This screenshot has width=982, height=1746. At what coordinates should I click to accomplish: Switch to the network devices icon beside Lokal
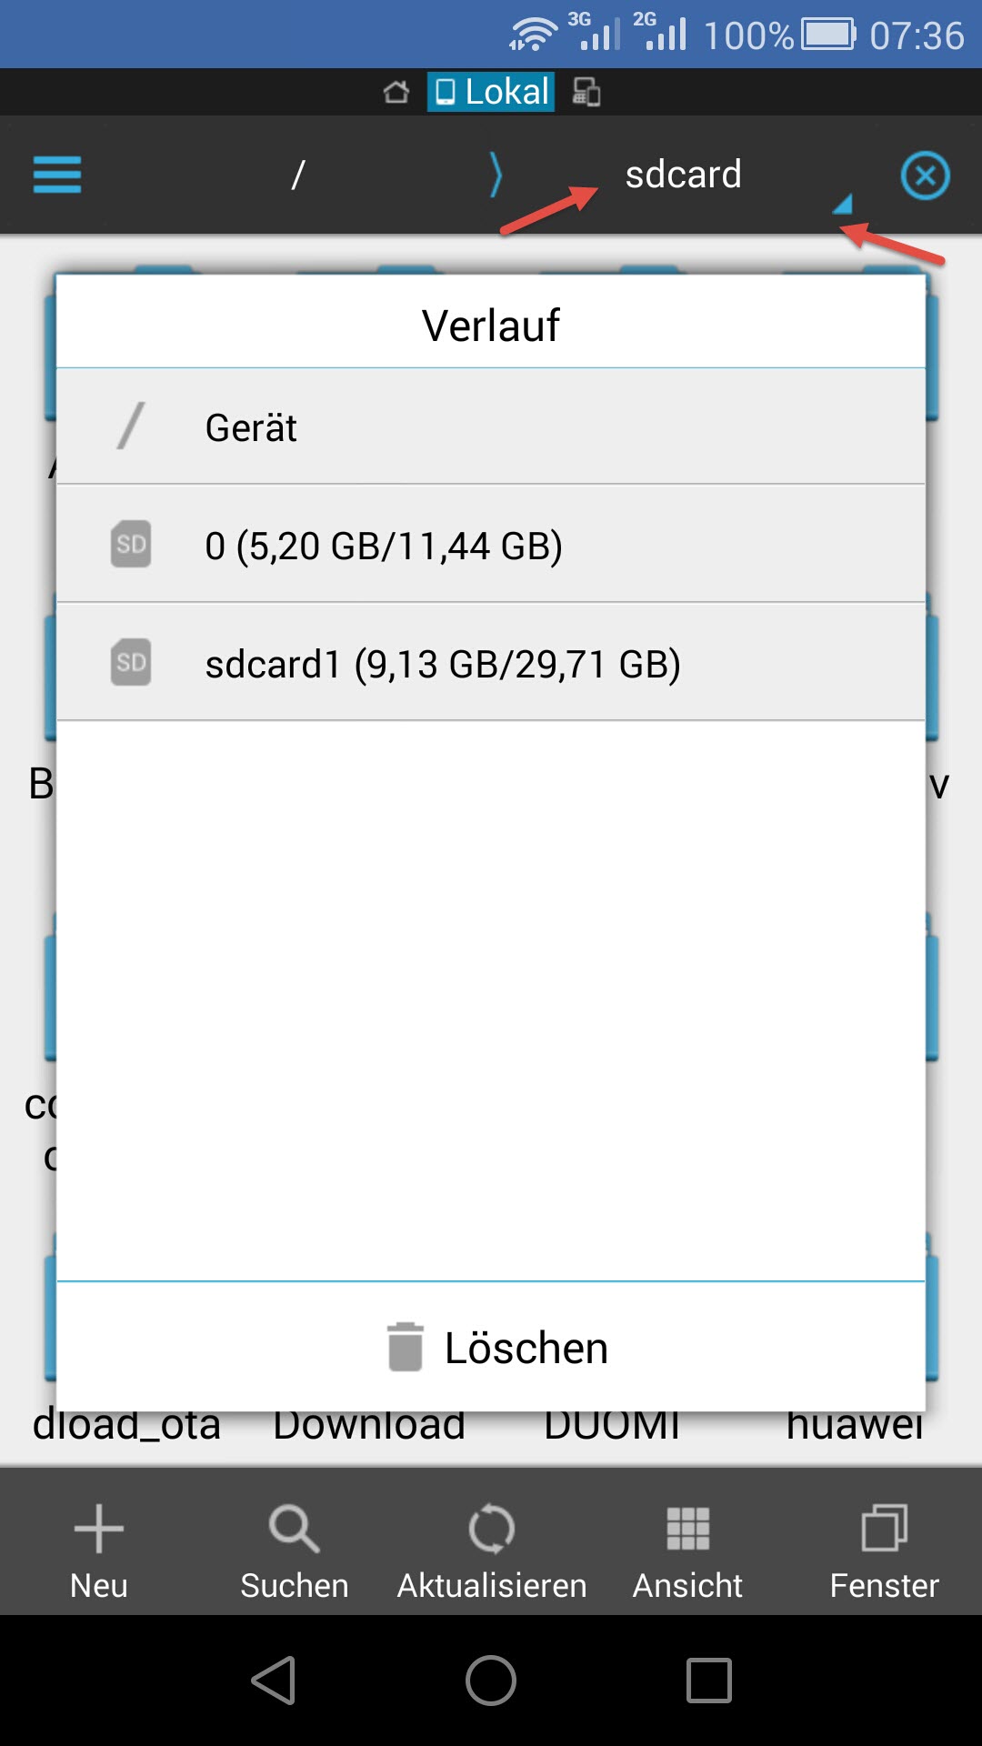tap(586, 92)
